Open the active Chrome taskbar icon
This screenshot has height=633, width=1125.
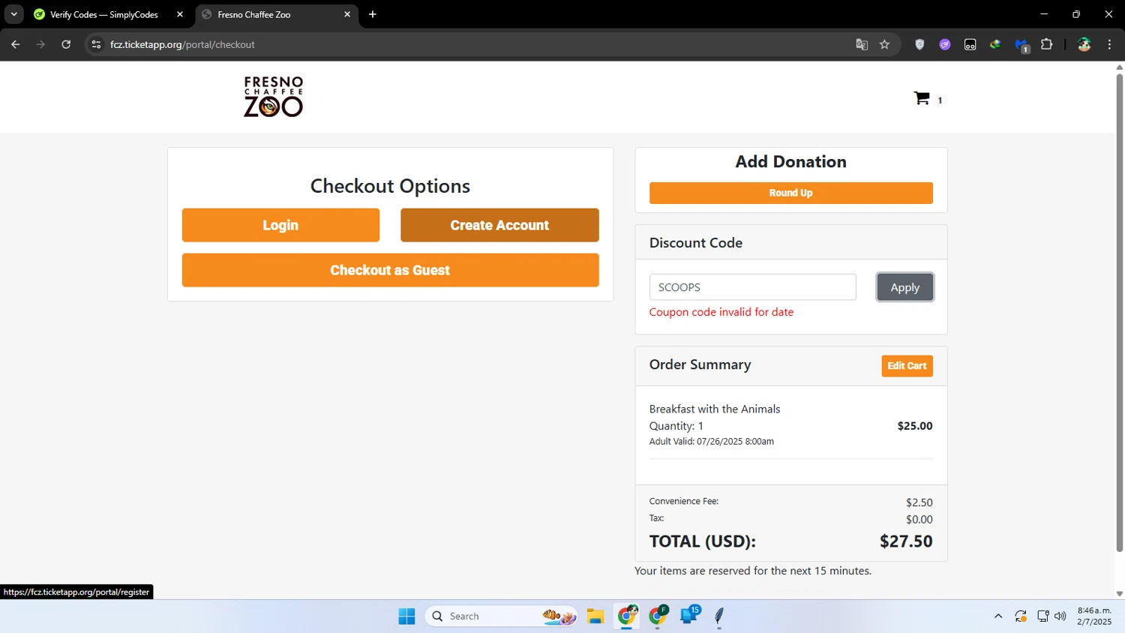(627, 616)
